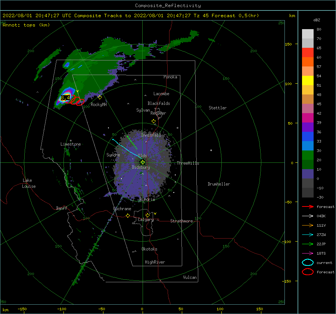Click the yellow diamond marker near RockyMH
This screenshot has width=336, height=314.
pos(100,97)
